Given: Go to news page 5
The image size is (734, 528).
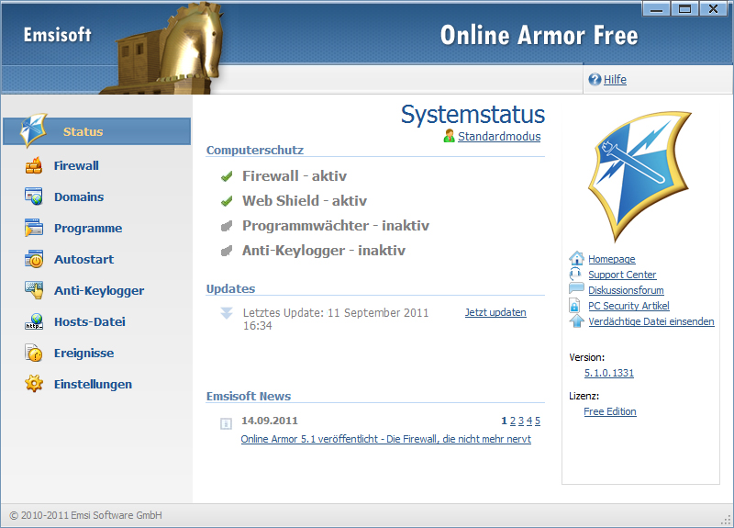Looking at the screenshot, I should coord(538,421).
